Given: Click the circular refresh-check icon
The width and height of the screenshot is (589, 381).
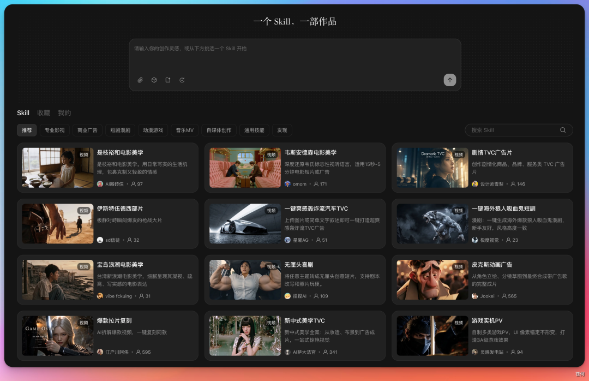Looking at the screenshot, I should click(x=182, y=80).
